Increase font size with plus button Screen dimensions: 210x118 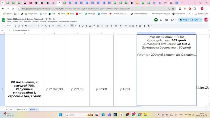75,26
